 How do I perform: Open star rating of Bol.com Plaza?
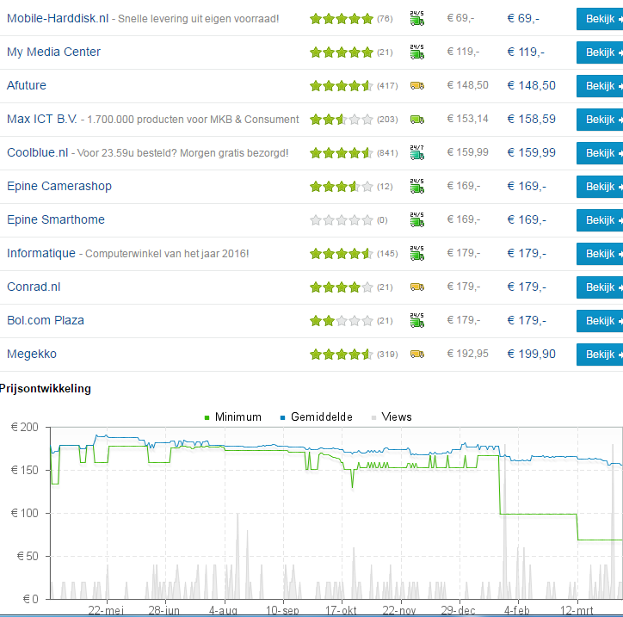point(342,321)
